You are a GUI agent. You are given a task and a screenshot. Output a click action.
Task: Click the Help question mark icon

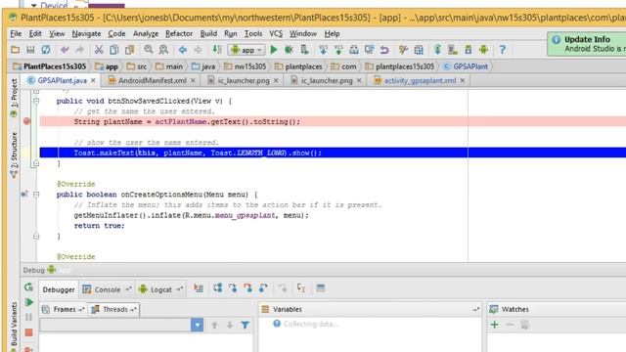pos(503,50)
